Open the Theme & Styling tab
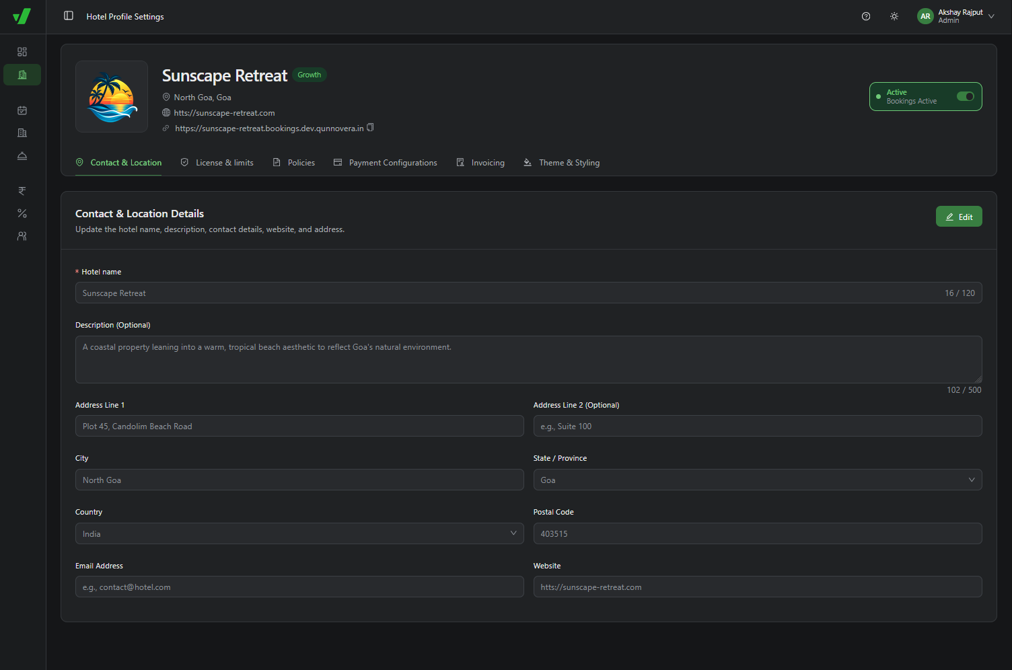The width and height of the screenshot is (1012, 670). pos(562,163)
